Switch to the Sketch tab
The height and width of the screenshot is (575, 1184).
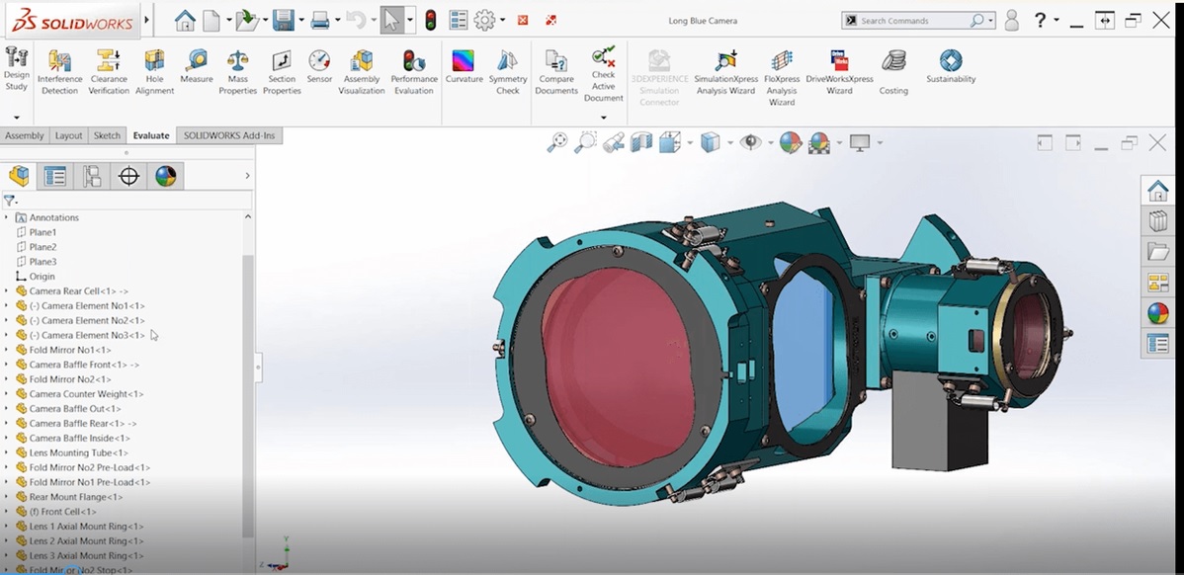pos(106,135)
